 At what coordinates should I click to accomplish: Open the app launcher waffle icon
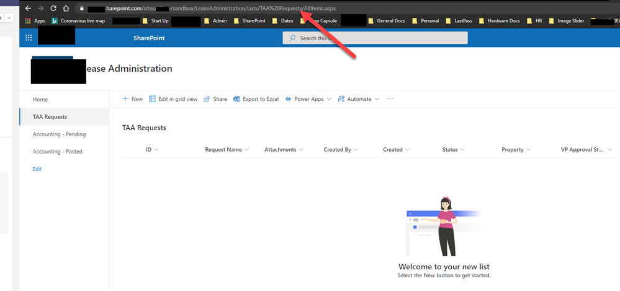tap(29, 38)
